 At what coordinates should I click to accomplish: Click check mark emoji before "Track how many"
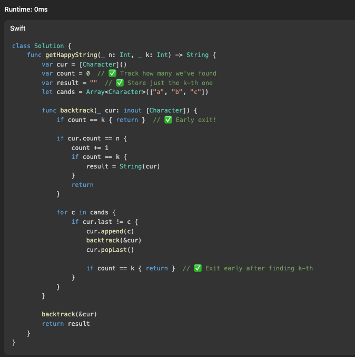point(112,73)
